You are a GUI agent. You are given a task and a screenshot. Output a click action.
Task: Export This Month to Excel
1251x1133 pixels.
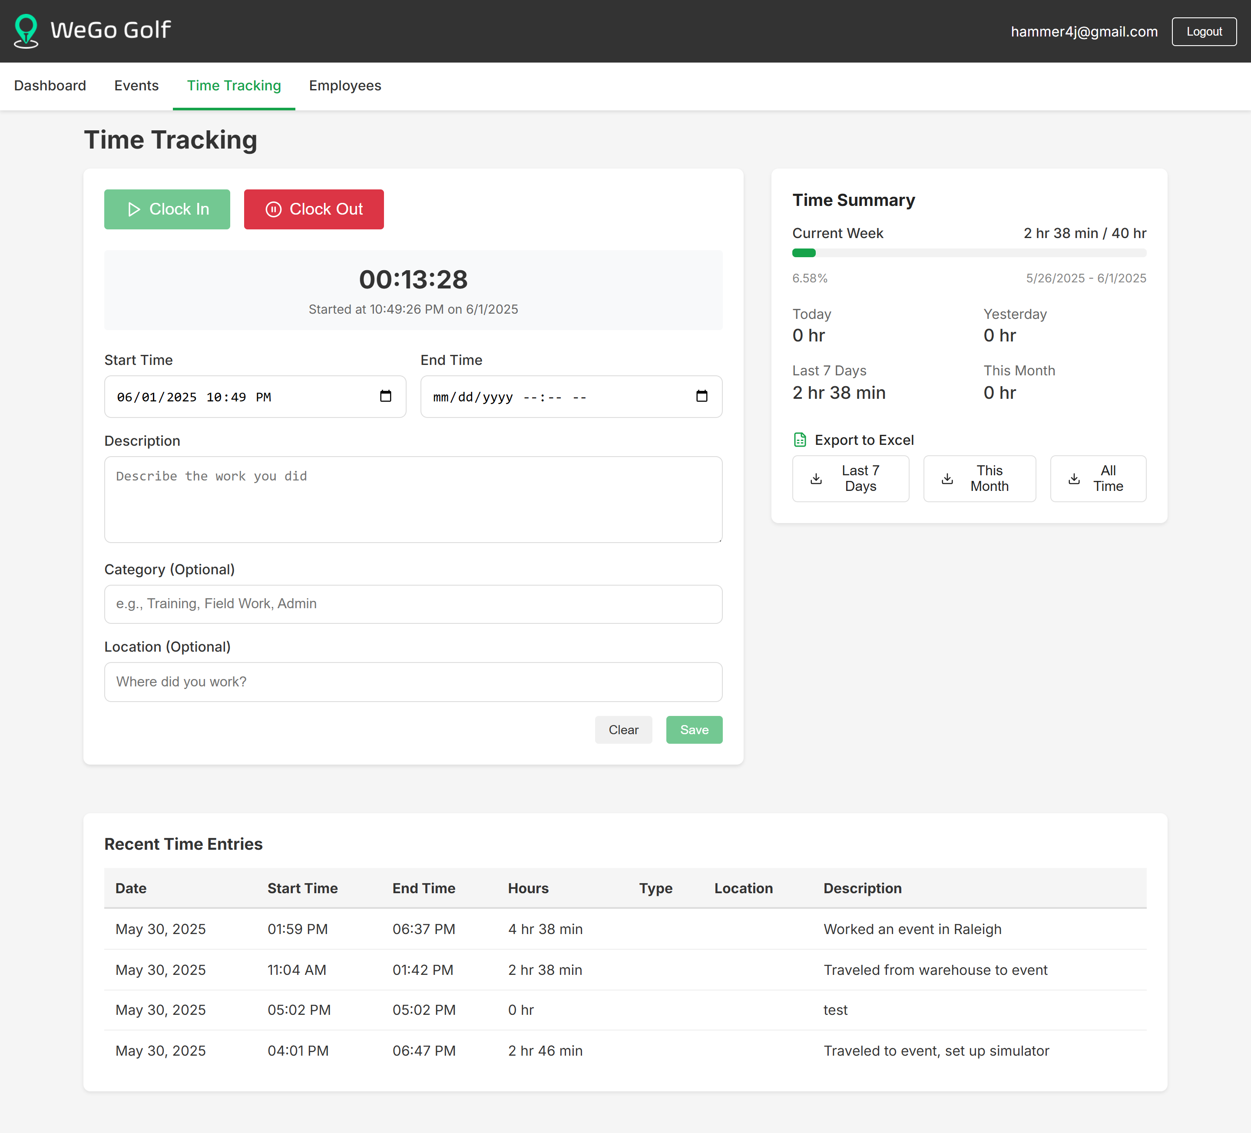[979, 478]
